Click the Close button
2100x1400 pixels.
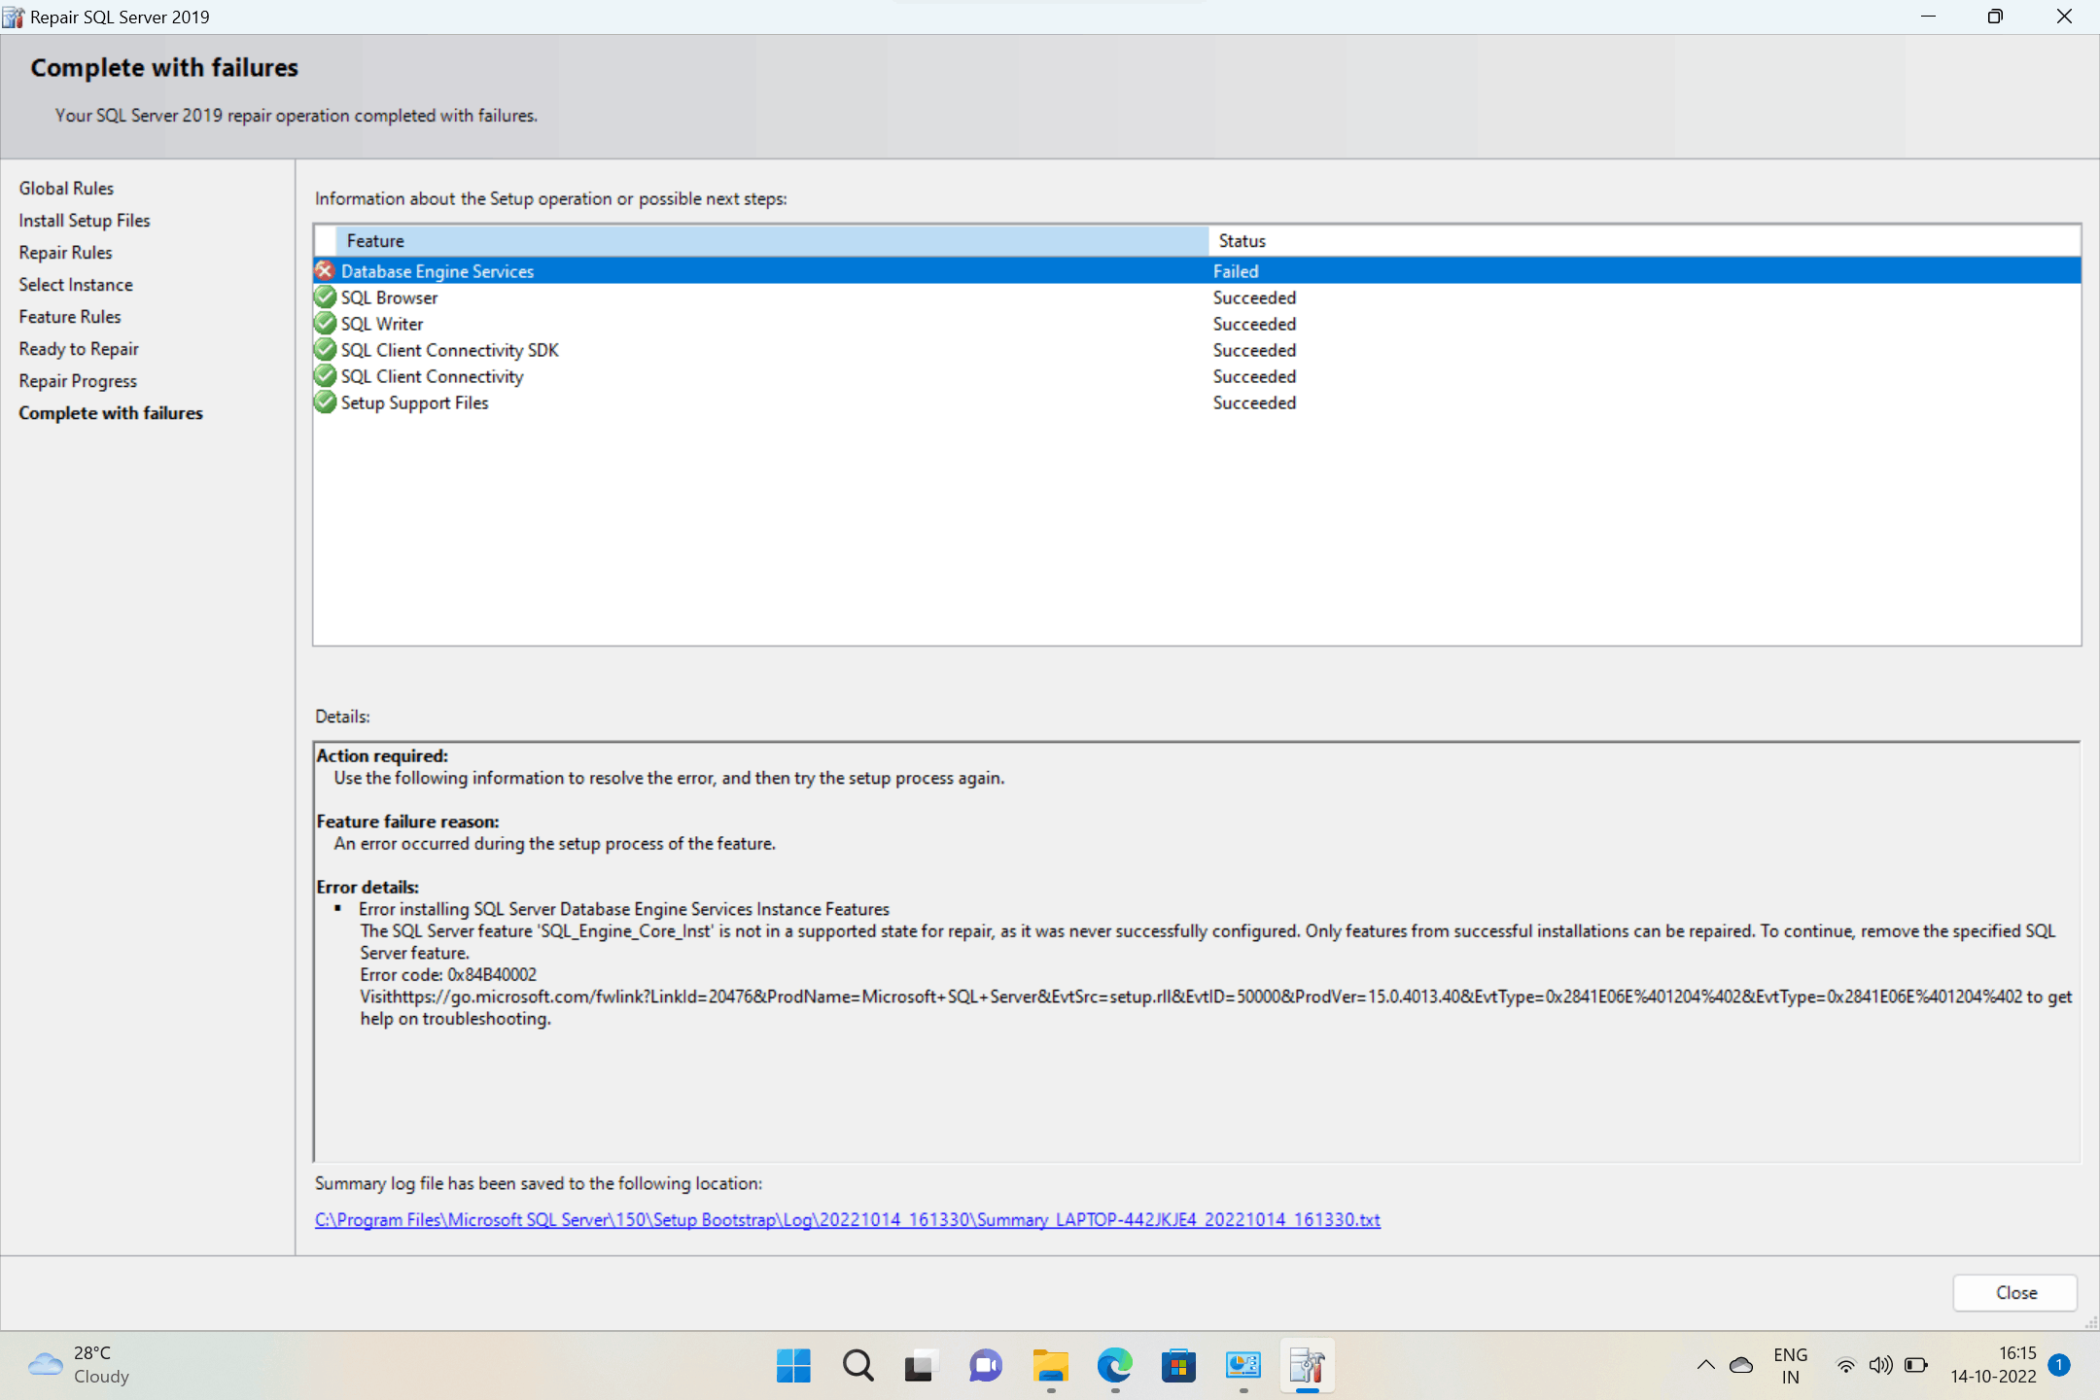pos(2015,1293)
